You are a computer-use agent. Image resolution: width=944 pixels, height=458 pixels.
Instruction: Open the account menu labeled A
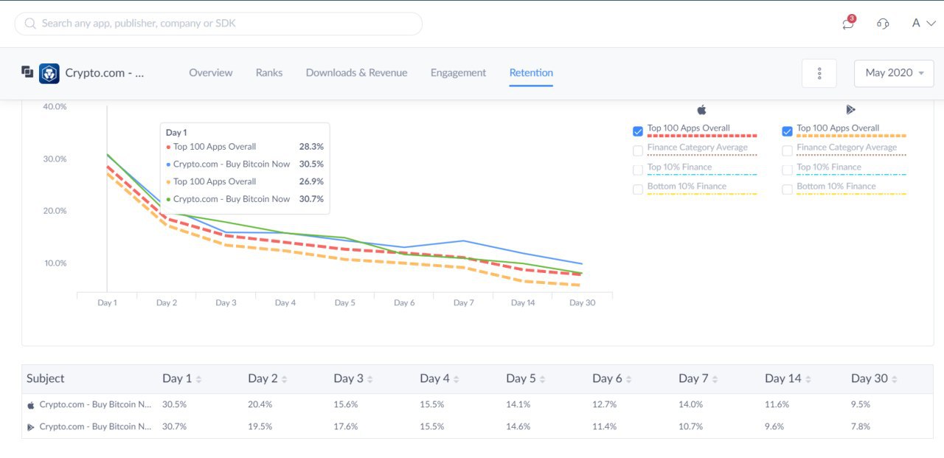(x=923, y=23)
